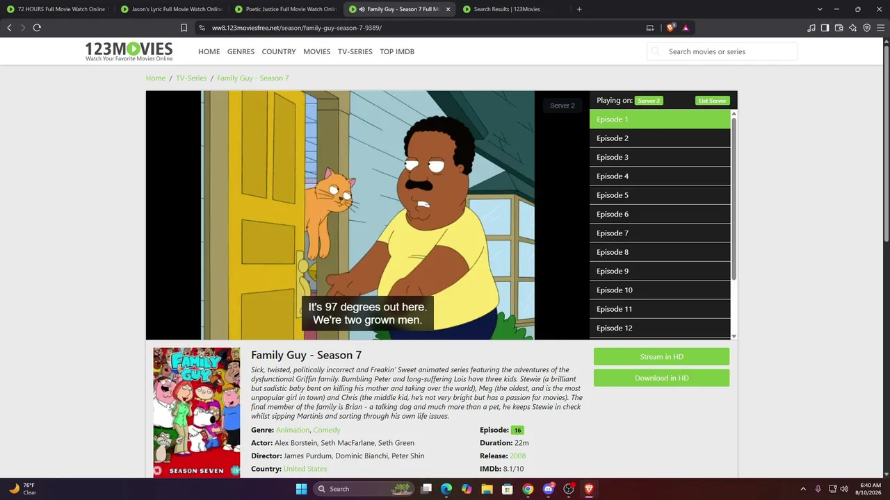Viewport: 890px width, 500px height.
Task: Click the List Server button
Action: tap(712, 101)
